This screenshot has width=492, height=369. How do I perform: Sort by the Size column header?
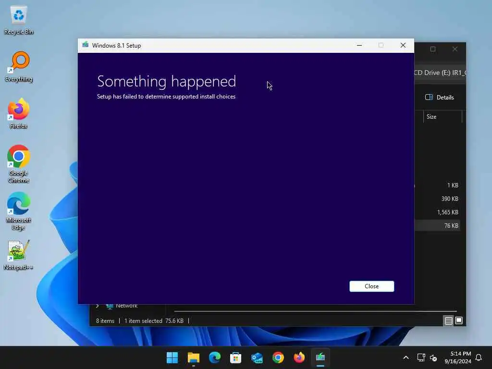[x=443, y=117]
